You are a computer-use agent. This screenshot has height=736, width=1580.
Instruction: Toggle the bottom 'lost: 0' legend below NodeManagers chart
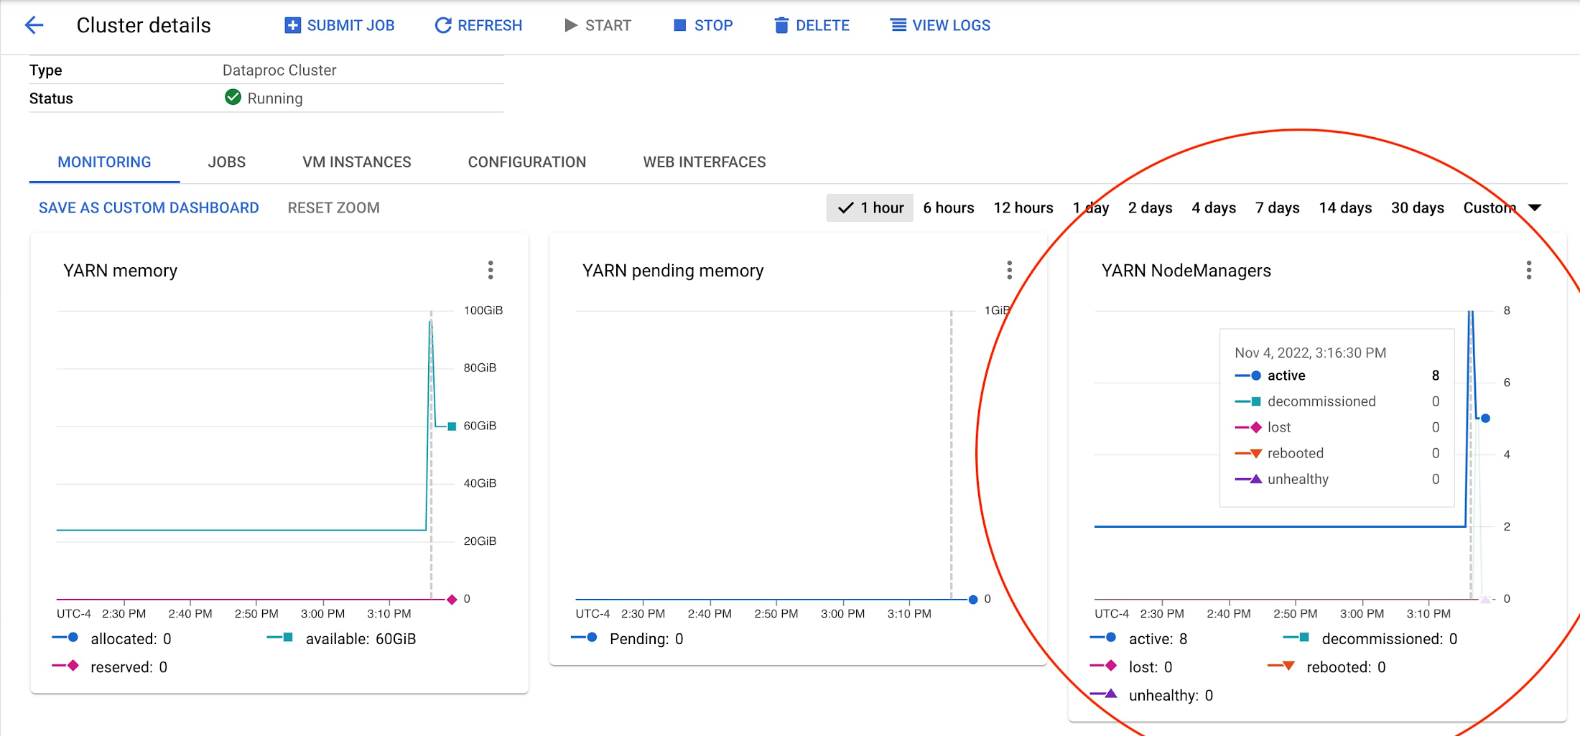click(1131, 667)
